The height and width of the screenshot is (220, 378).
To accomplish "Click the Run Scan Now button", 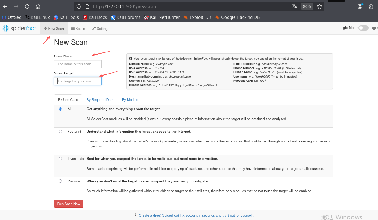I will click(69, 204).
